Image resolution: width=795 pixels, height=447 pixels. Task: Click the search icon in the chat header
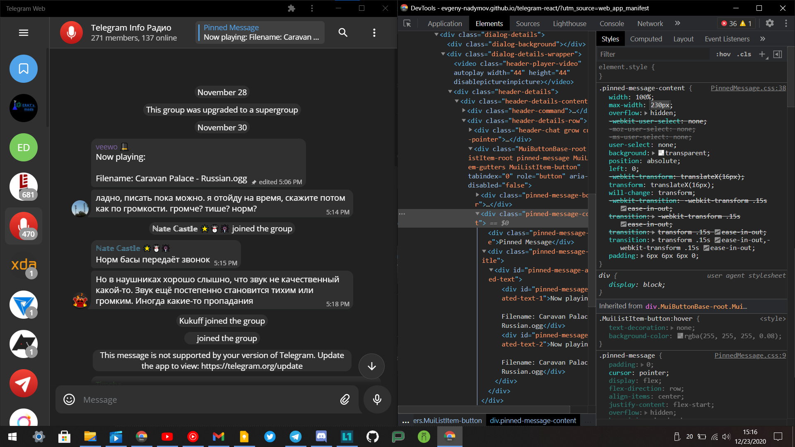click(x=342, y=32)
